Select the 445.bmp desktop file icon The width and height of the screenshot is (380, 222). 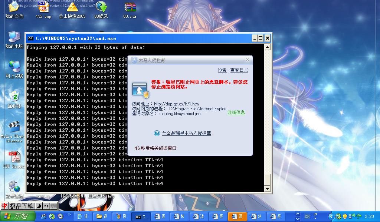point(43,10)
